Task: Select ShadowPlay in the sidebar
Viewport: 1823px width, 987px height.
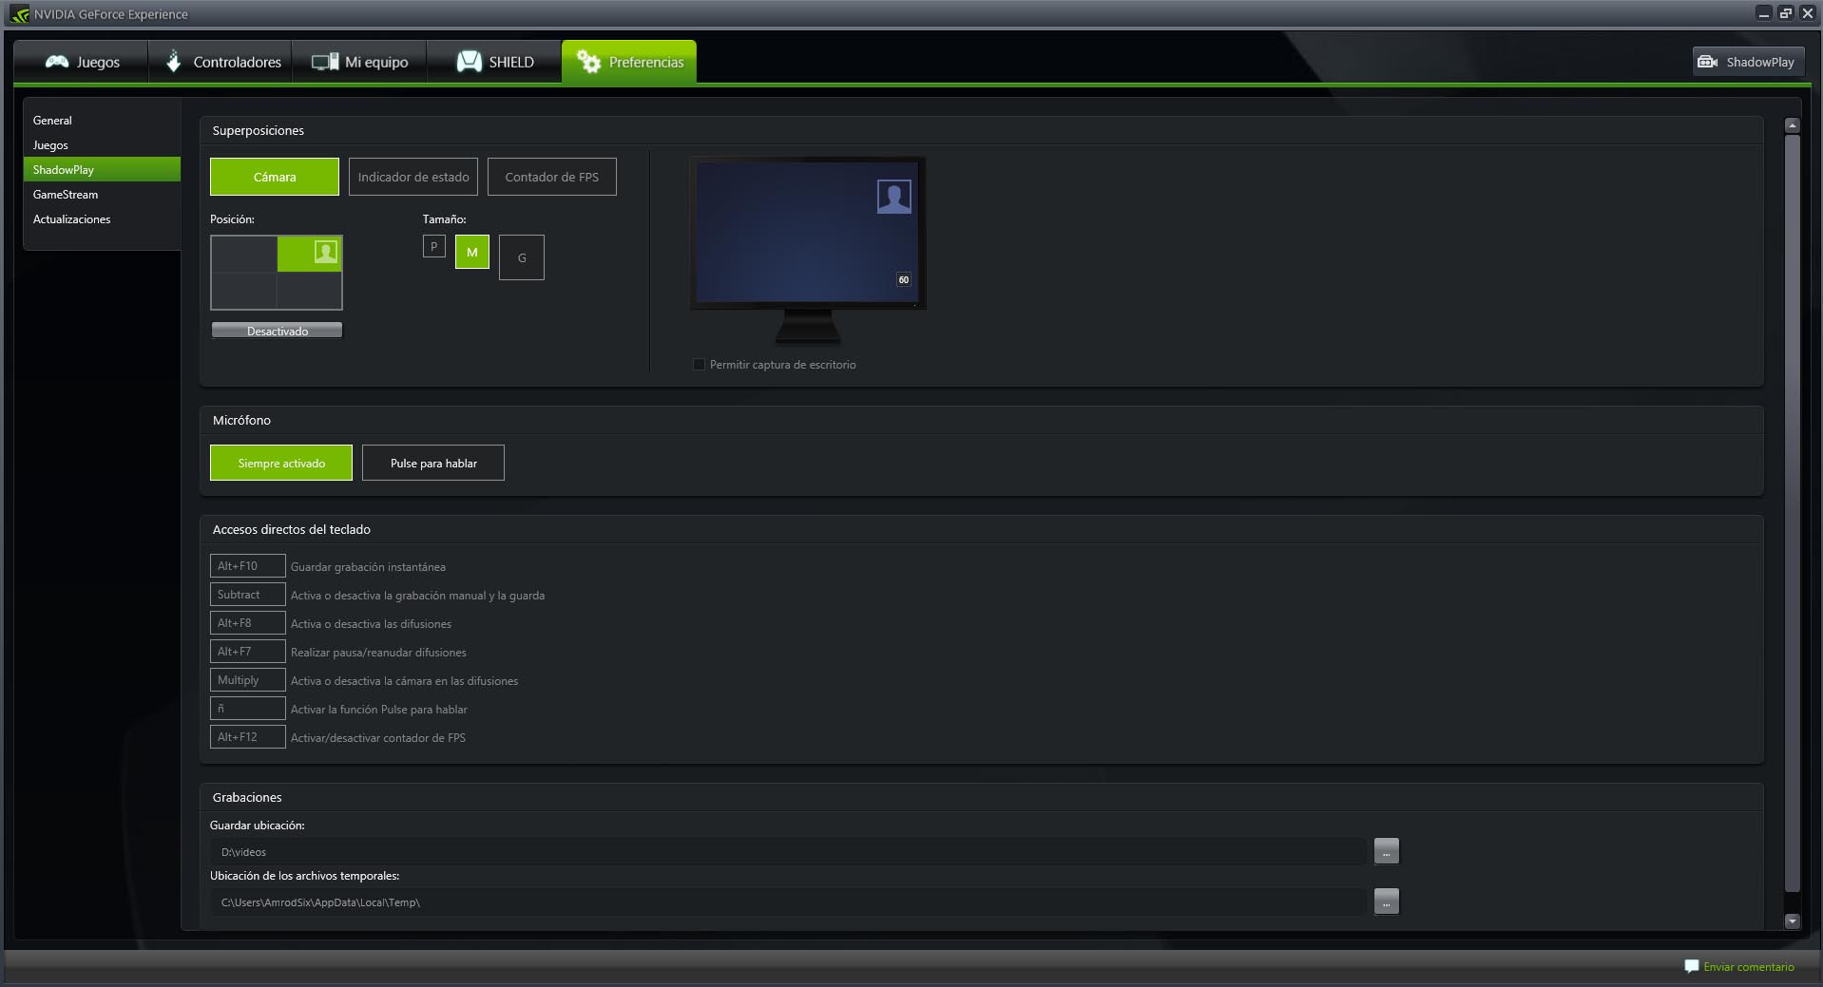Action: tap(102, 169)
